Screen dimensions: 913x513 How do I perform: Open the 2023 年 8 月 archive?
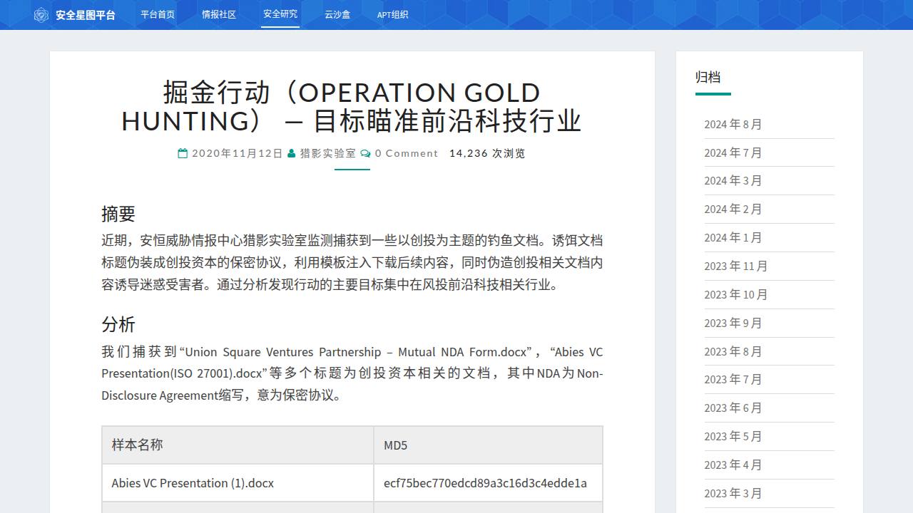coord(733,351)
